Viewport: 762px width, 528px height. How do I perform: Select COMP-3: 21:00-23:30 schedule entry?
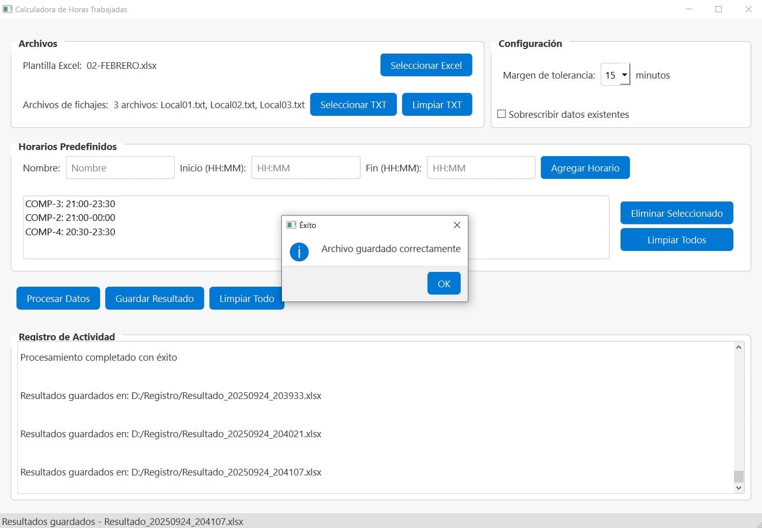(x=70, y=204)
